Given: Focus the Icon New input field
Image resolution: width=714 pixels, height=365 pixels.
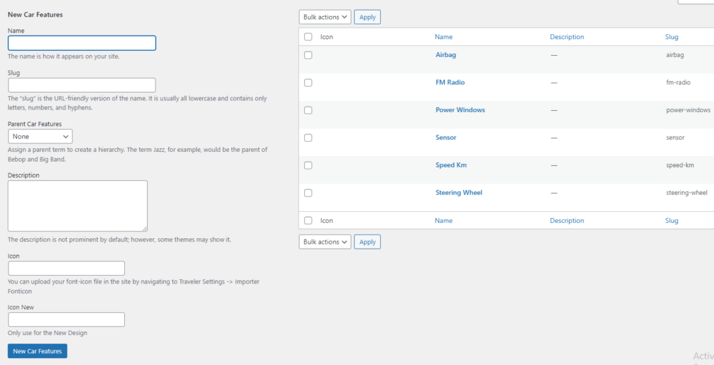Looking at the screenshot, I should 66,320.
